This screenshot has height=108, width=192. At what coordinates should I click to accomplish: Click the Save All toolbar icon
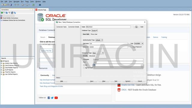(11, 5)
